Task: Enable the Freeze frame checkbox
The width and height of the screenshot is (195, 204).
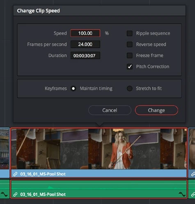Action: coord(129,55)
